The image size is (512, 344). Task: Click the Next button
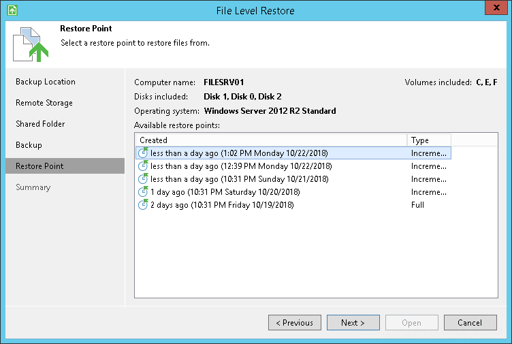(x=353, y=322)
